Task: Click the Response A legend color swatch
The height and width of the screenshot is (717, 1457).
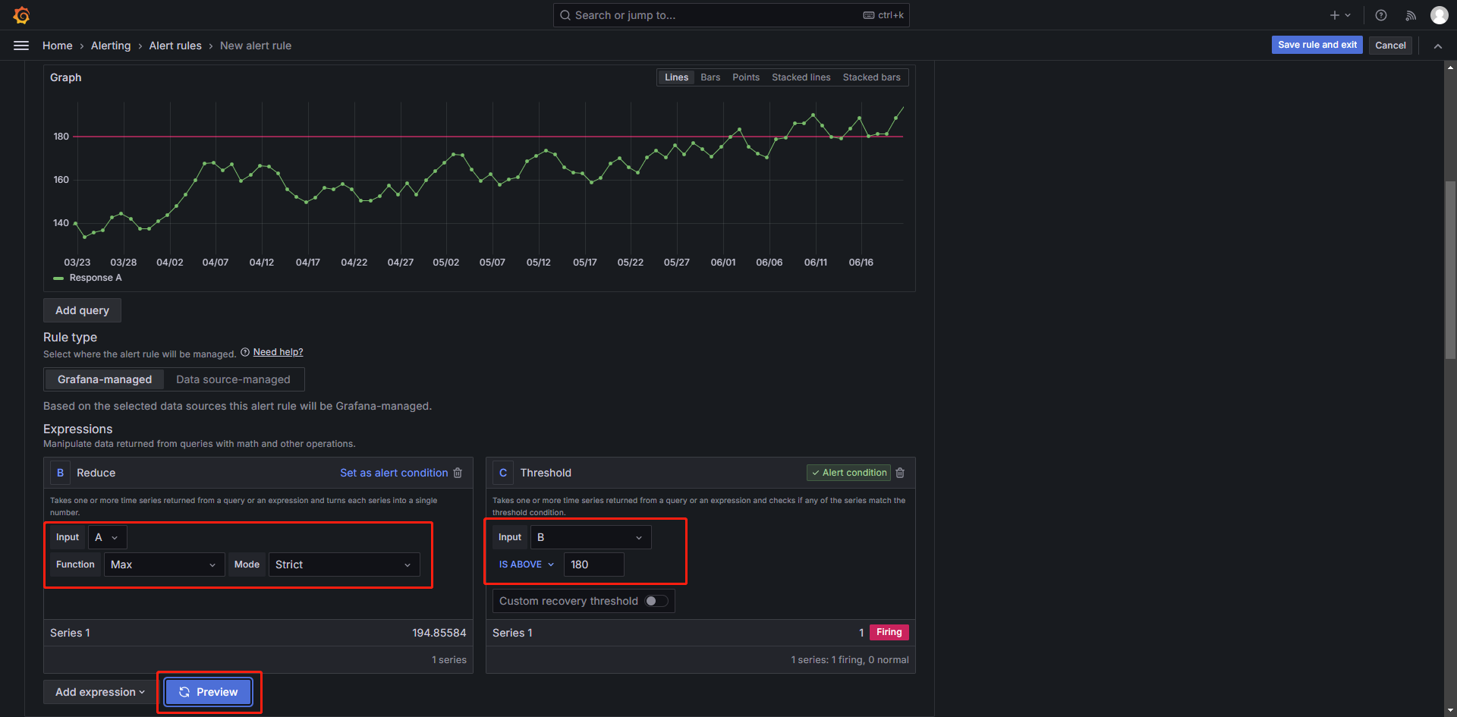Action: pyautogui.click(x=58, y=278)
